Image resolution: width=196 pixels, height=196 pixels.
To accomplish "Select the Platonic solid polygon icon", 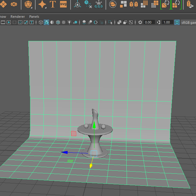I will [28, 4].
